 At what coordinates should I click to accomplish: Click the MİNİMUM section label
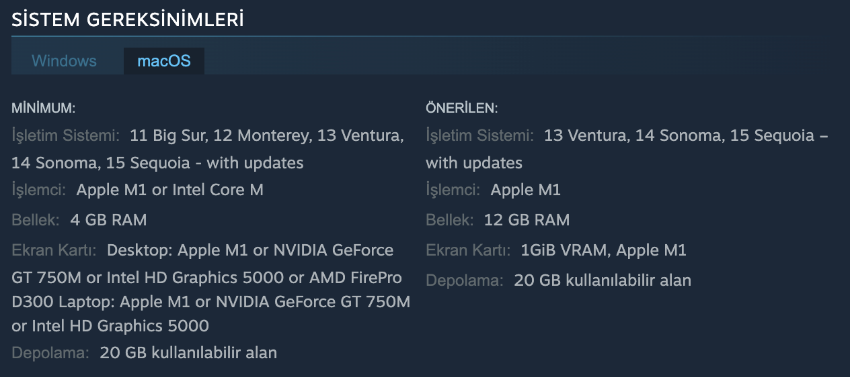click(44, 108)
